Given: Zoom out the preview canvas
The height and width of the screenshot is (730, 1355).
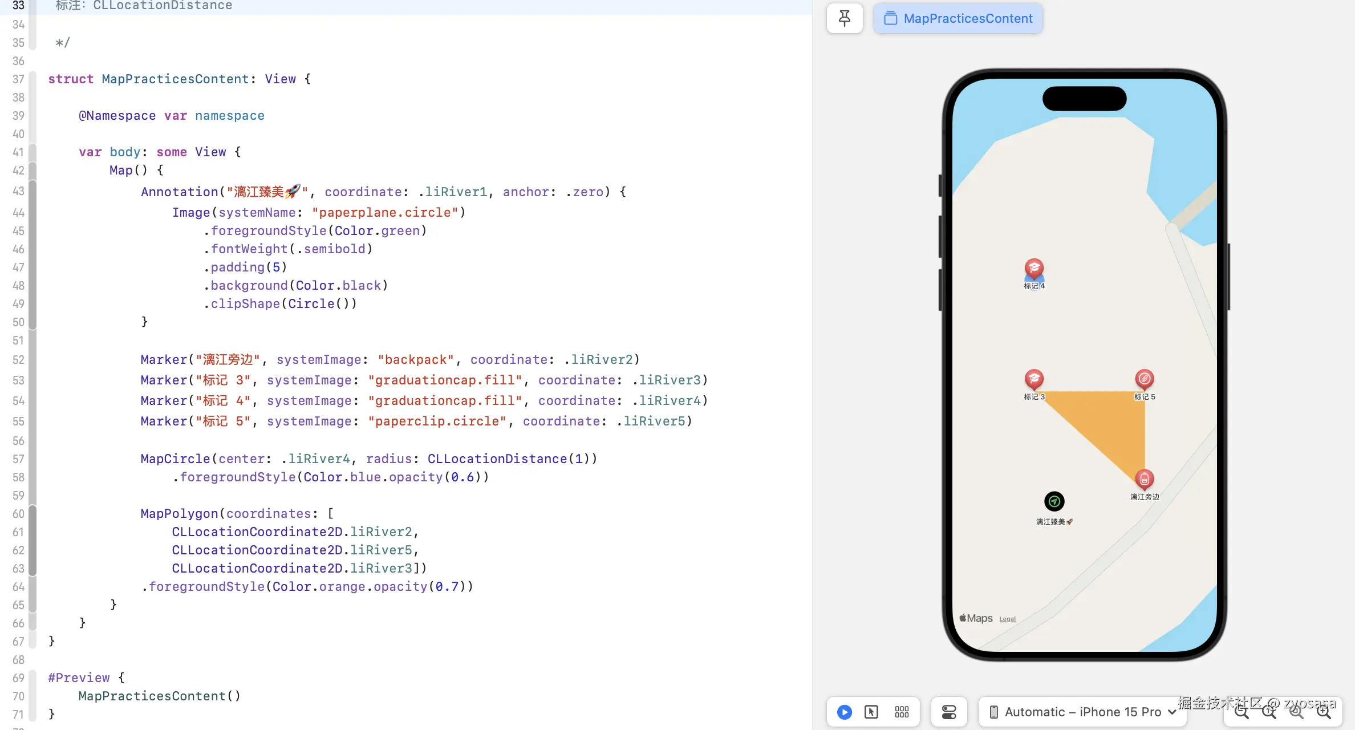Looking at the screenshot, I should click(x=1242, y=712).
